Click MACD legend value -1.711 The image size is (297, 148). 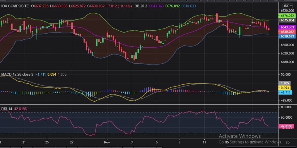[40, 74]
